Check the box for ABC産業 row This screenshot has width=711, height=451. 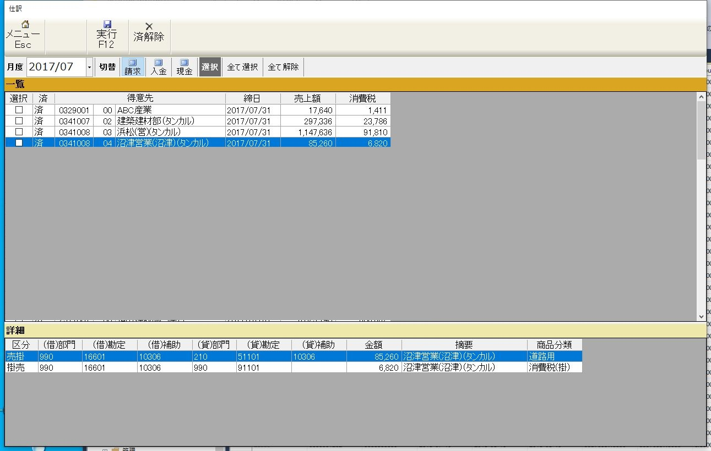pyautogui.click(x=19, y=110)
